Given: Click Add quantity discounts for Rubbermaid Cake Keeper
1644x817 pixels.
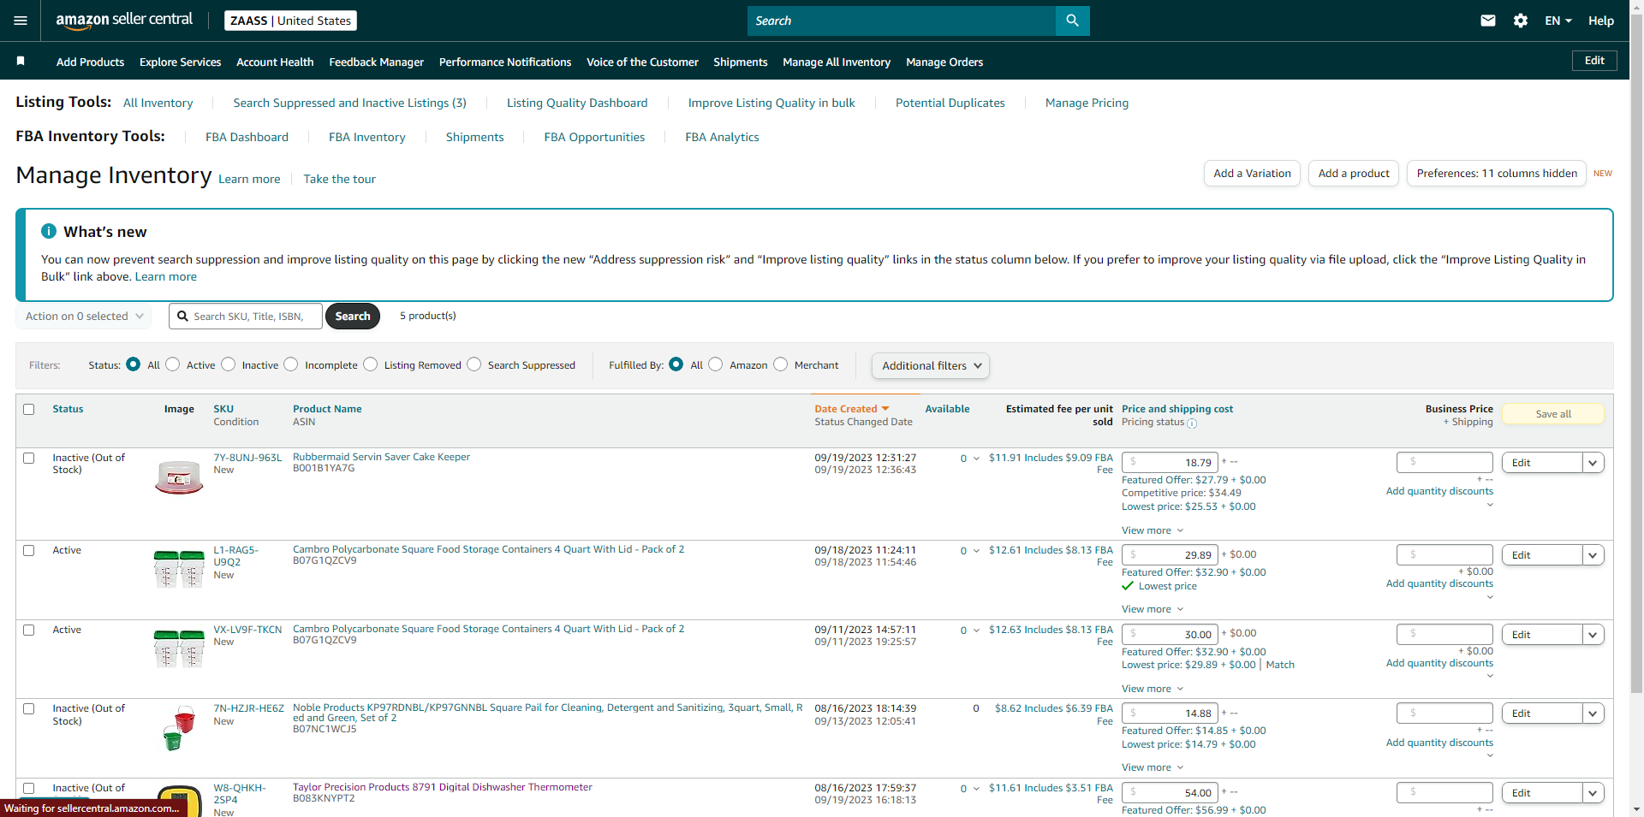Looking at the screenshot, I should [x=1439, y=491].
